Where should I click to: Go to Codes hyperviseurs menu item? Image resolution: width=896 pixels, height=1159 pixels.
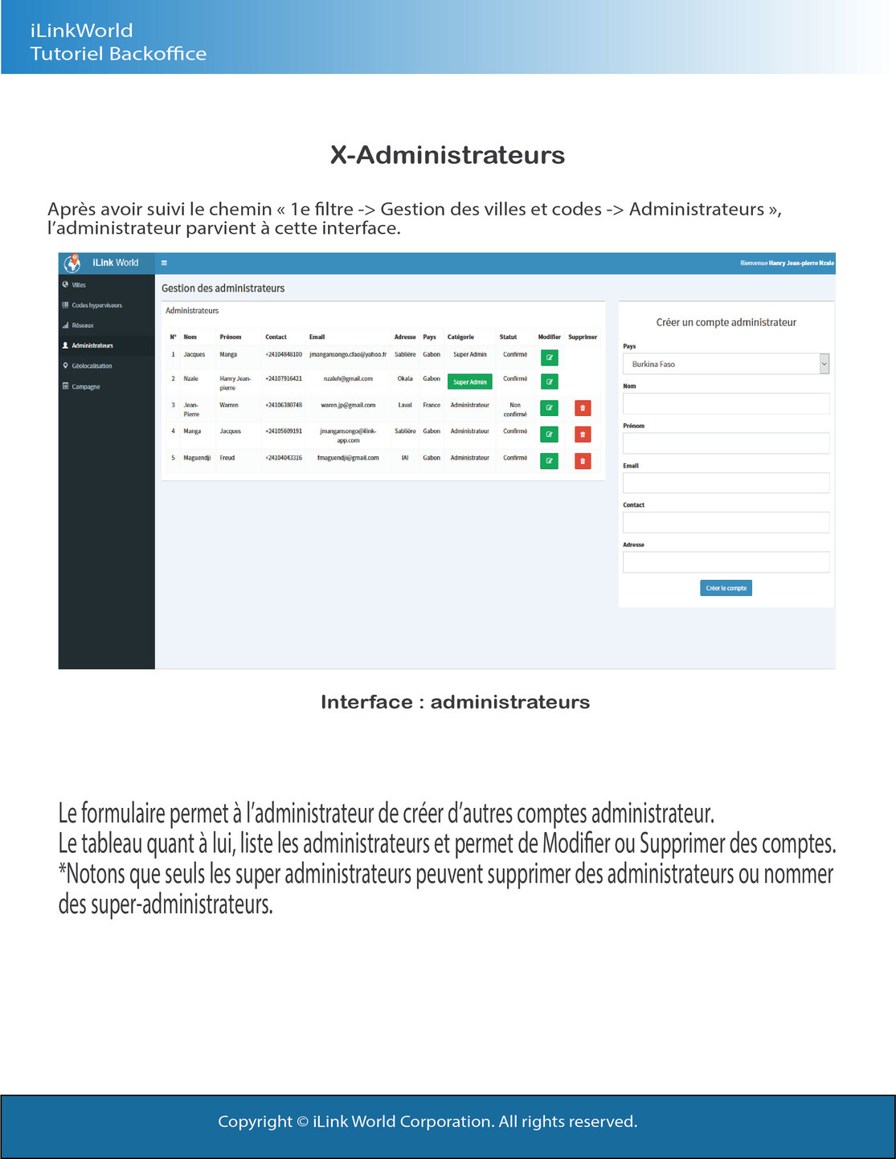tap(96, 305)
